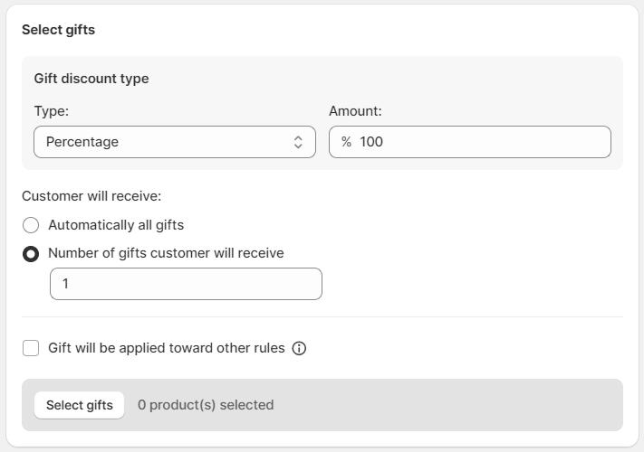Select the Automatically all gifts radio button
644x452 pixels.
tap(31, 225)
